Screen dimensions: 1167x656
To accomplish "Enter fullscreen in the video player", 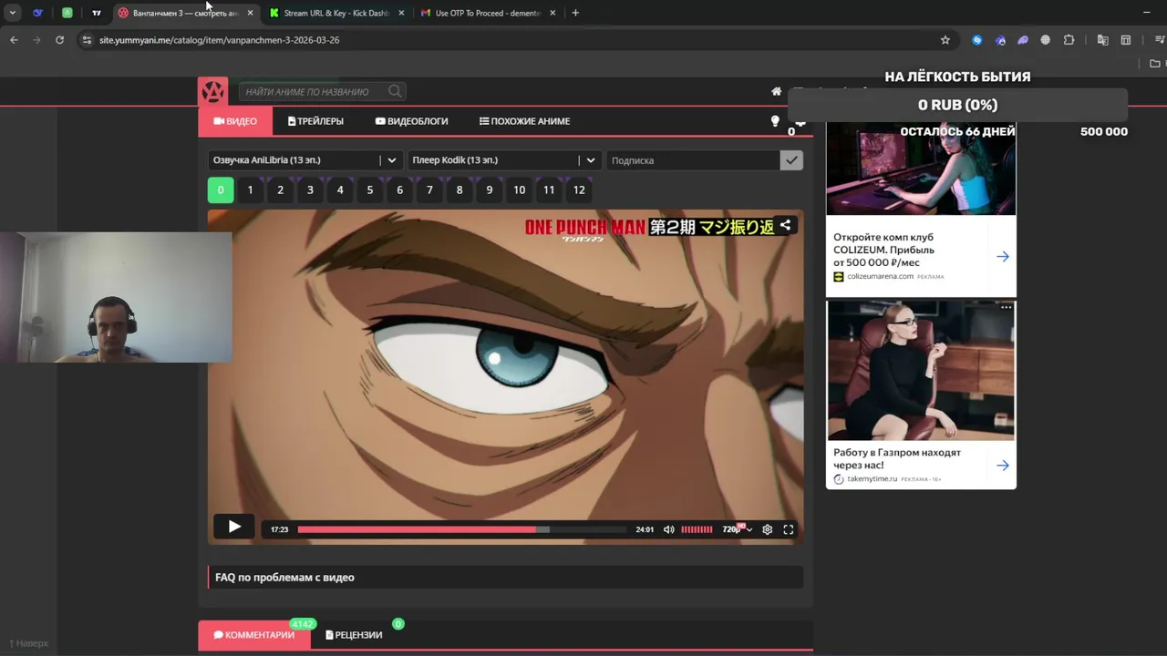I will (x=789, y=529).
